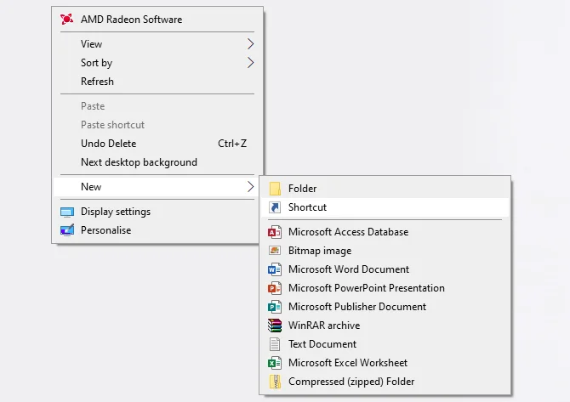Select Next desktop background
The width and height of the screenshot is (570, 402).
[x=157, y=162]
